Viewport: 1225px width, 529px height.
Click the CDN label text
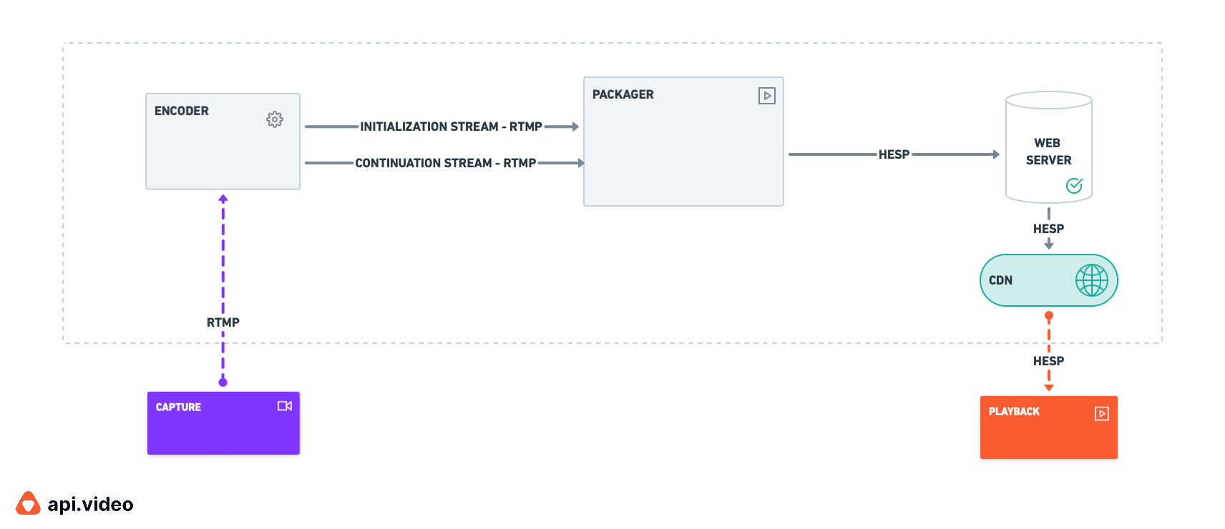pyautogui.click(x=1000, y=280)
